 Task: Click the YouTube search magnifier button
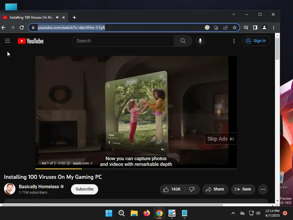point(183,41)
